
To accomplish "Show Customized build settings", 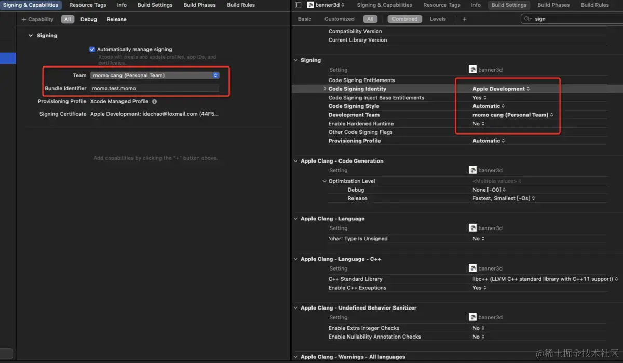I will coord(340,19).
